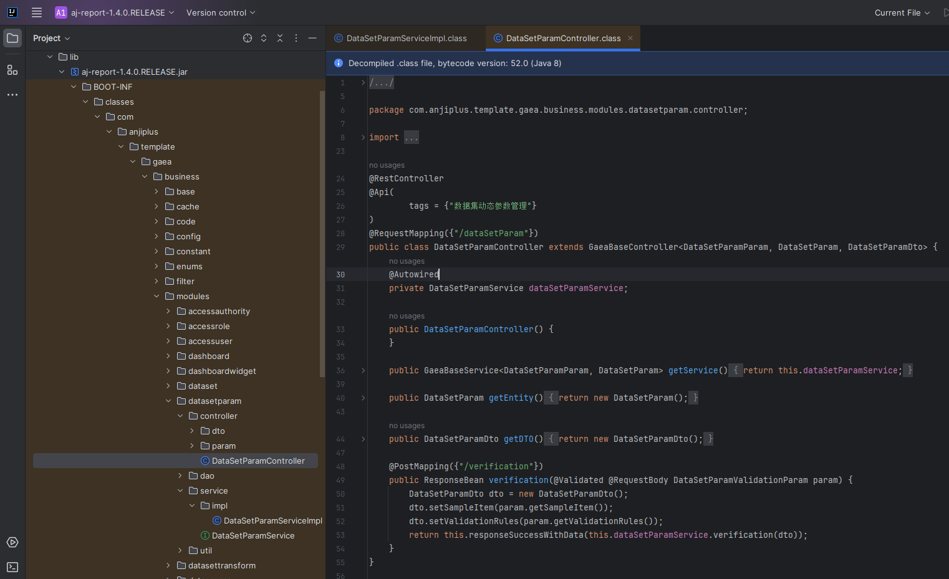Screen dimensions: 949x579
Task: Collapse the lib folder
Action: (x=50, y=57)
